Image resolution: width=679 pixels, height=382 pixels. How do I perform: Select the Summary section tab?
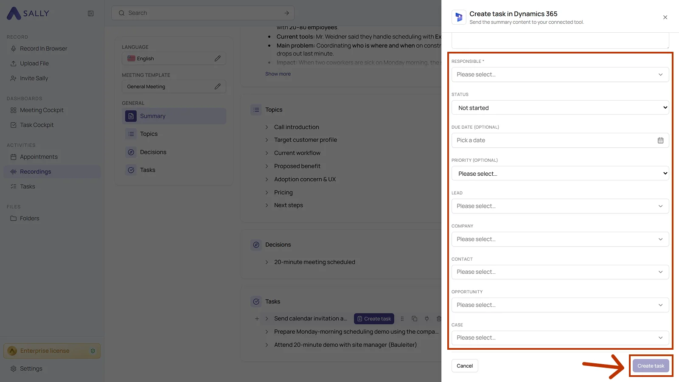(x=174, y=116)
